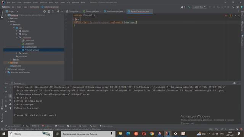Click the wrench icon in Run panel
The width and height of the screenshot is (244, 137).
6,92
